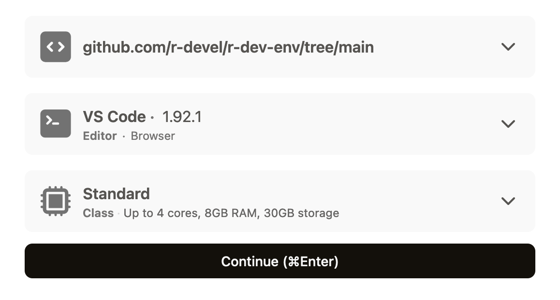
Task: Expand the repository selector chevron
Action: click(508, 47)
